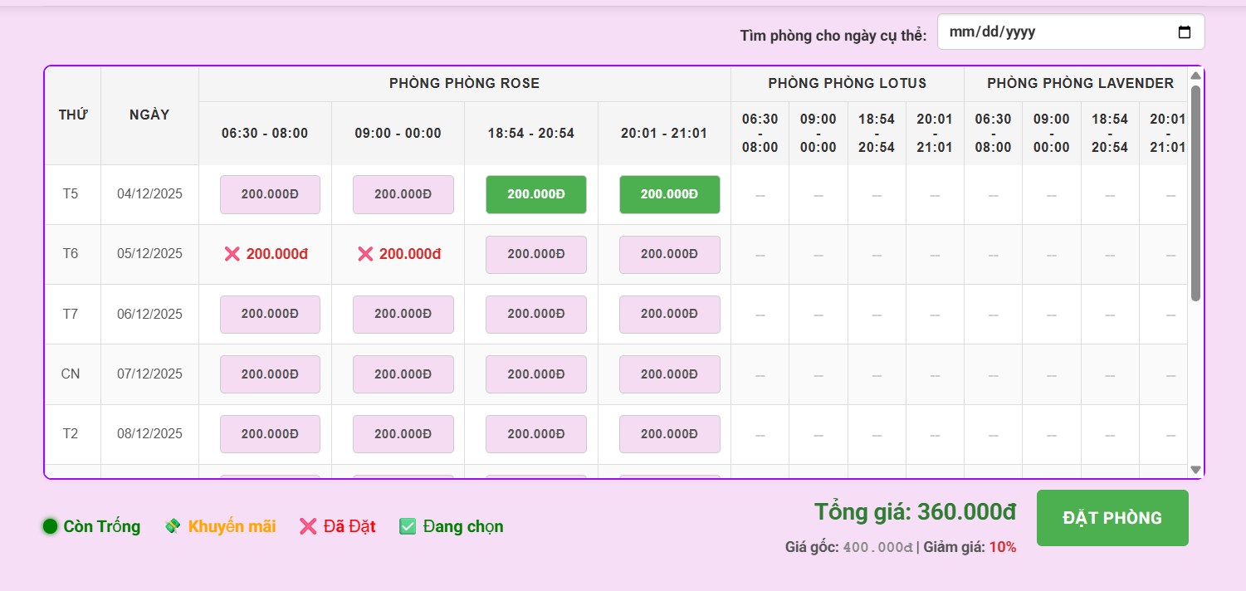This screenshot has width=1246, height=591.
Task: Deselect Rose 18:54 - 20:54 slot on 04/12/2025
Action: click(x=535, y=194)
